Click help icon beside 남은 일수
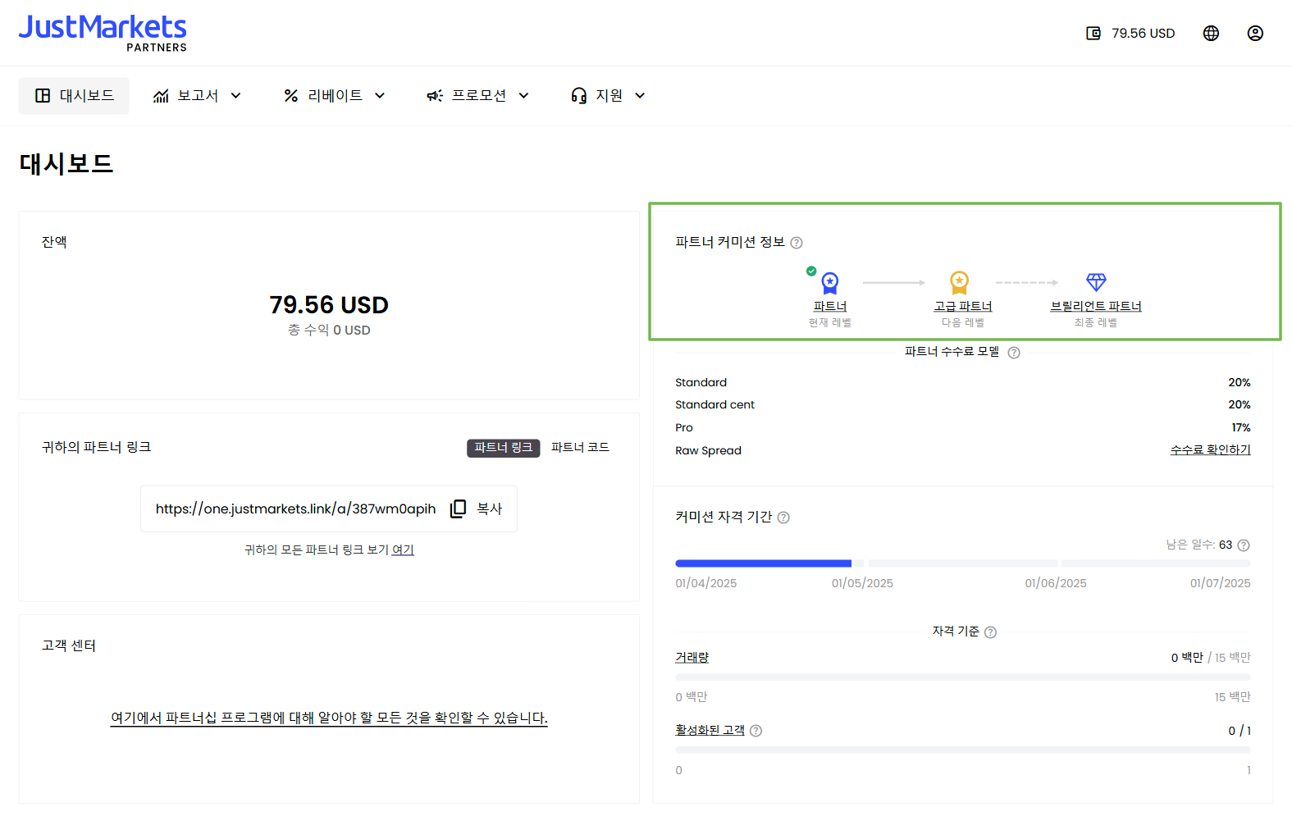 point(1244,545)
